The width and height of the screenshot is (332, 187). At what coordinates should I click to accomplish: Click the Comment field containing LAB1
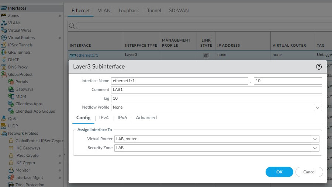[217, 89]
